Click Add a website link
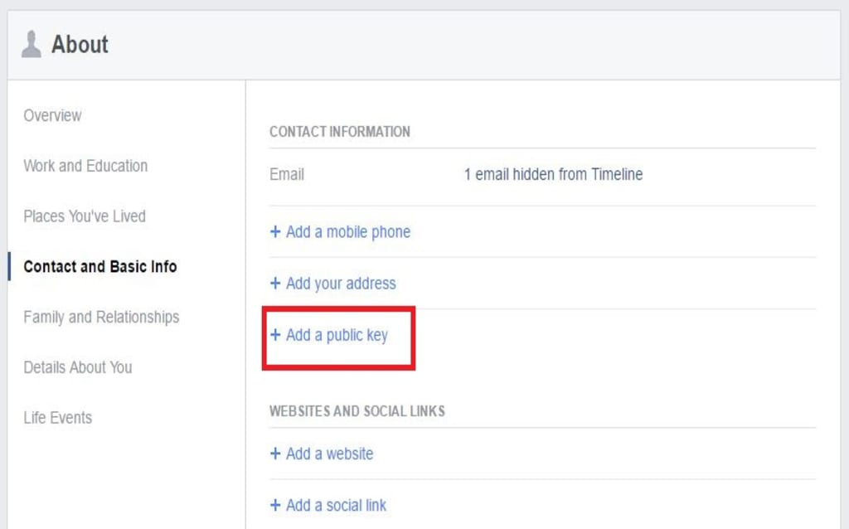Screen dimensions: 849x529 [x=329, y=454]
